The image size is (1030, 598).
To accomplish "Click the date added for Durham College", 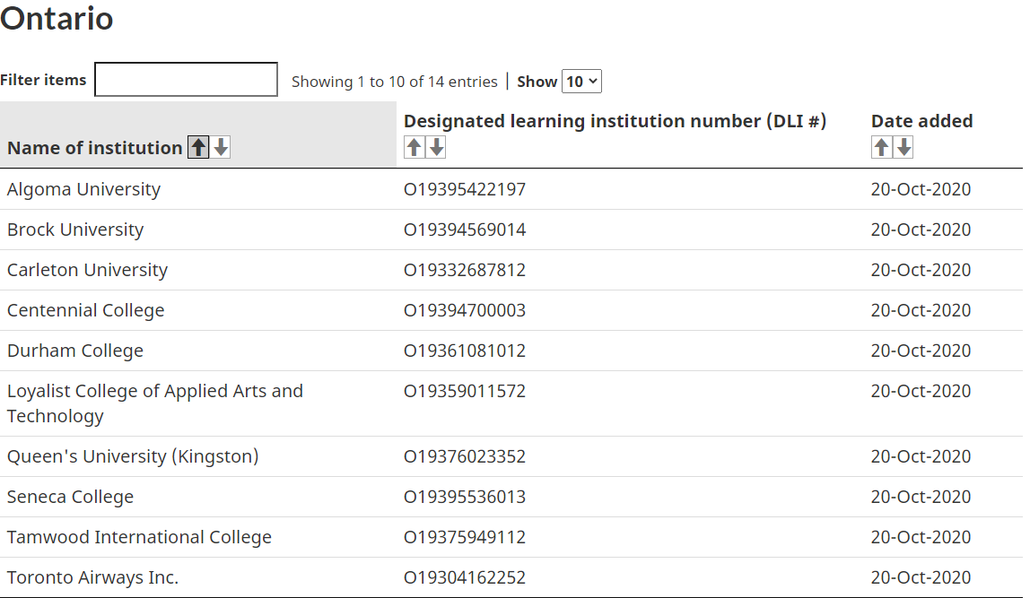I will (921, 351).
